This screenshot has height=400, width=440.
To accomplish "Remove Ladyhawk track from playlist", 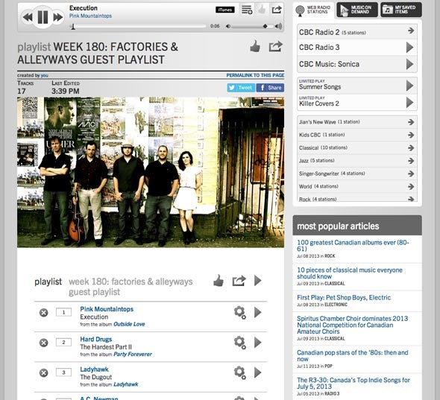I will (x=43, y=372).
